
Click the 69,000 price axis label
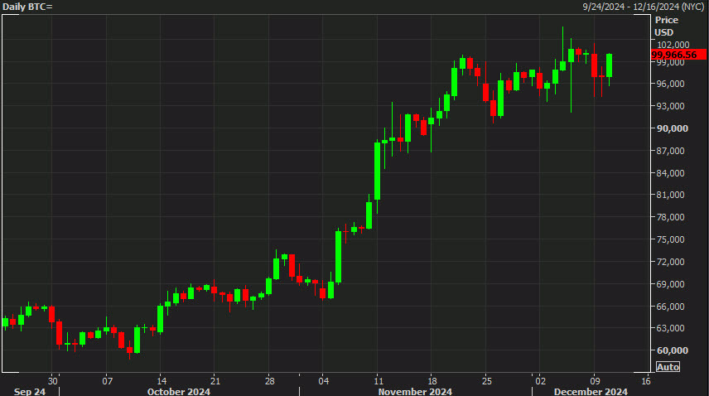click(x=671, y=284)
